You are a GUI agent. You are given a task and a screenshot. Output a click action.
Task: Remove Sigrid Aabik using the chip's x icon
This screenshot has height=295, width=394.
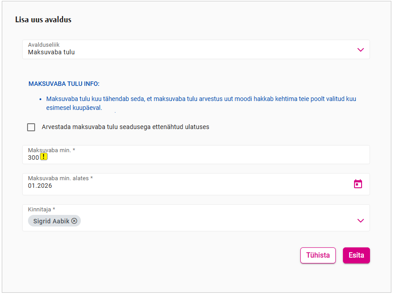coord(74,221)
